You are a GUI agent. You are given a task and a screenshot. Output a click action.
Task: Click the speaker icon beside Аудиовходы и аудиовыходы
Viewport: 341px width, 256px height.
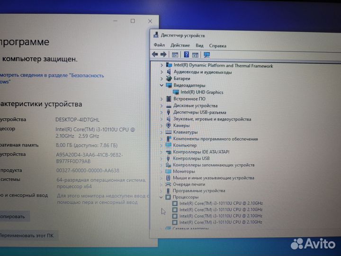point(169,72)
